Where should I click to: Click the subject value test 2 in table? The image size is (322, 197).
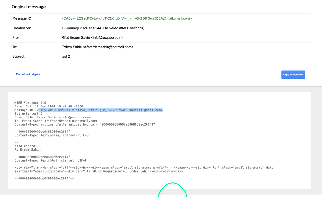point(66,57)
